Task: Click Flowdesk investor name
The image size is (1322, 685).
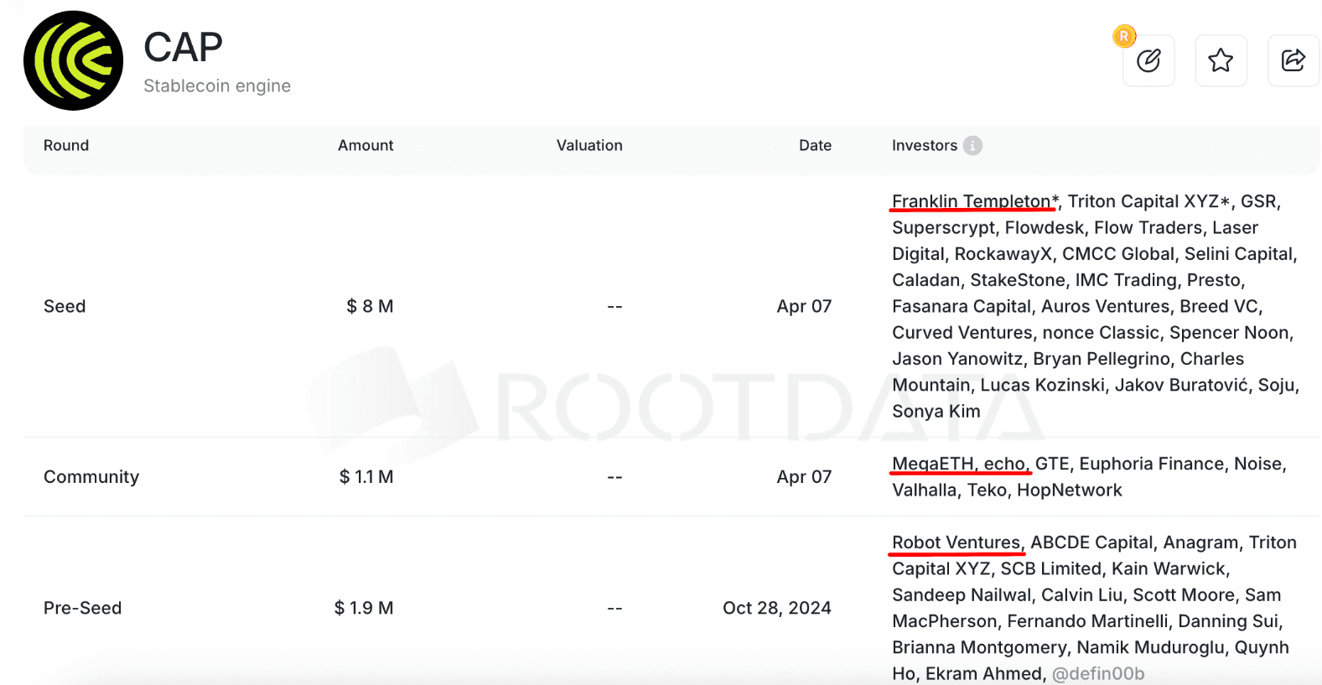Action: [1045, 227]
